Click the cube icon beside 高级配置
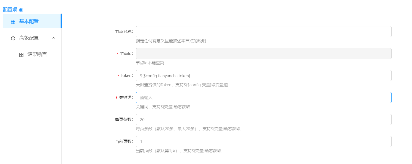 point(13,38)
